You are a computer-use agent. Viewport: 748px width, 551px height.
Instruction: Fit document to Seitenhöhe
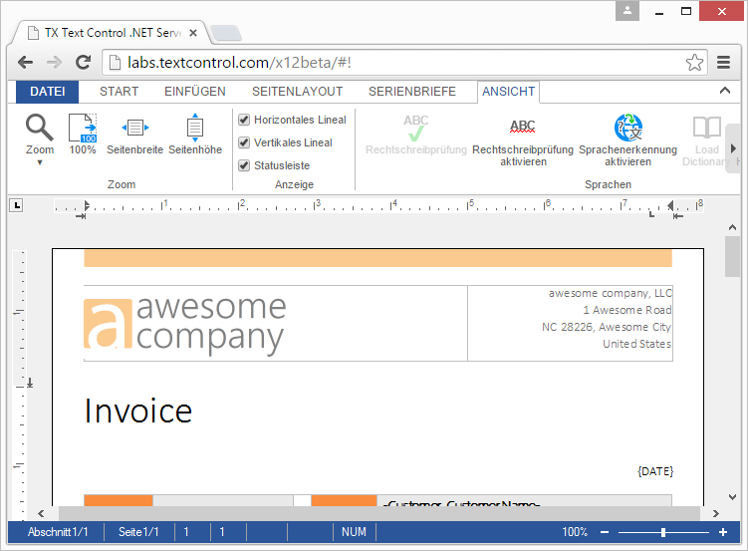pos(195,128)
